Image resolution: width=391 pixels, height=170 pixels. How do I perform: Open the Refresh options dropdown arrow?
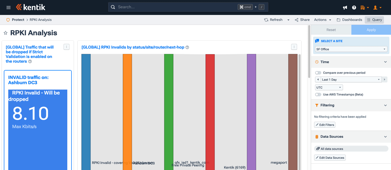(x=288, y=20)
